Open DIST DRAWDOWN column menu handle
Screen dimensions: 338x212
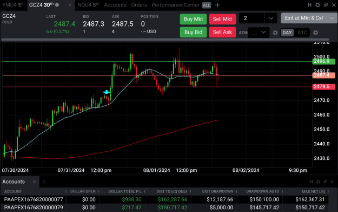pyautogui.click(x=236, y=191)
